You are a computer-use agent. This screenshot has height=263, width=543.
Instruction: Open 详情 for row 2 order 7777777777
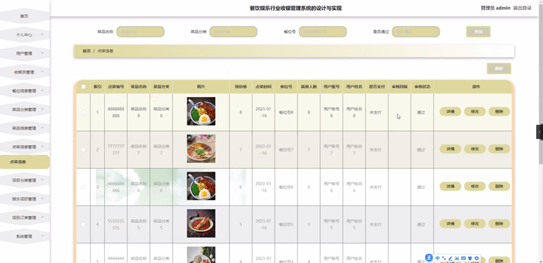[x=450, y=149]
